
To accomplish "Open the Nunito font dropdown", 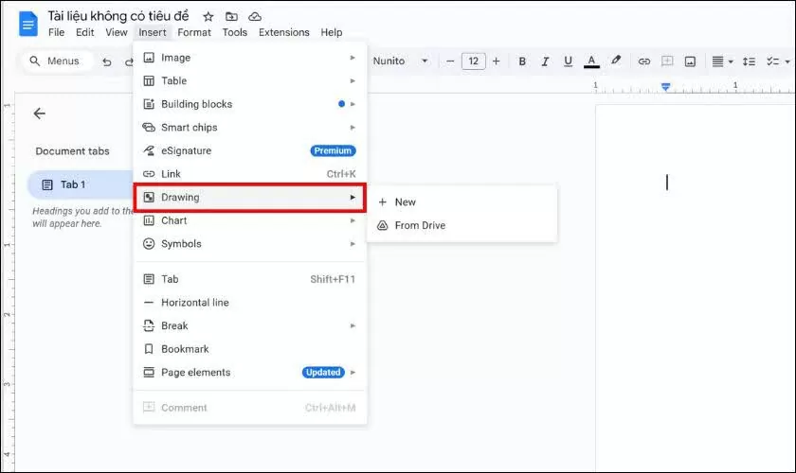I will (x=400, y=61).
